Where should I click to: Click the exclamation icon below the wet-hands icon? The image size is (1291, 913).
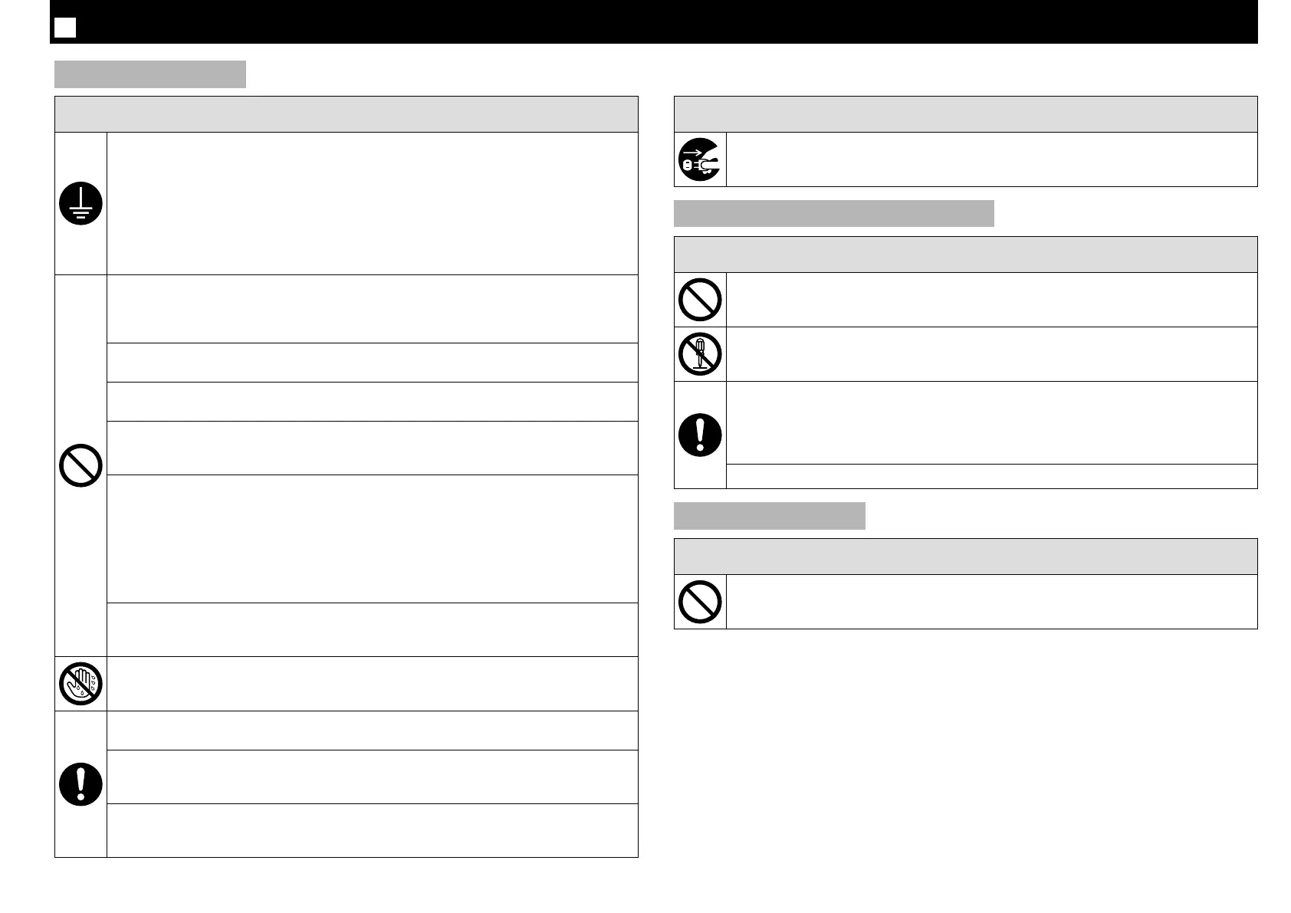point(80,784)
